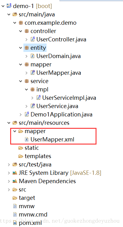Click the src/test/java folder icon
Image resolution: width=123 pixels, height=227 pixels.
coord(15,164)
